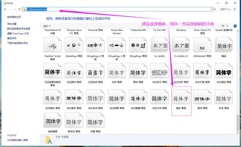Open the 组织 organize dropdown menu
The height and width of the screenshot is (147, 241).
[47, 26]
